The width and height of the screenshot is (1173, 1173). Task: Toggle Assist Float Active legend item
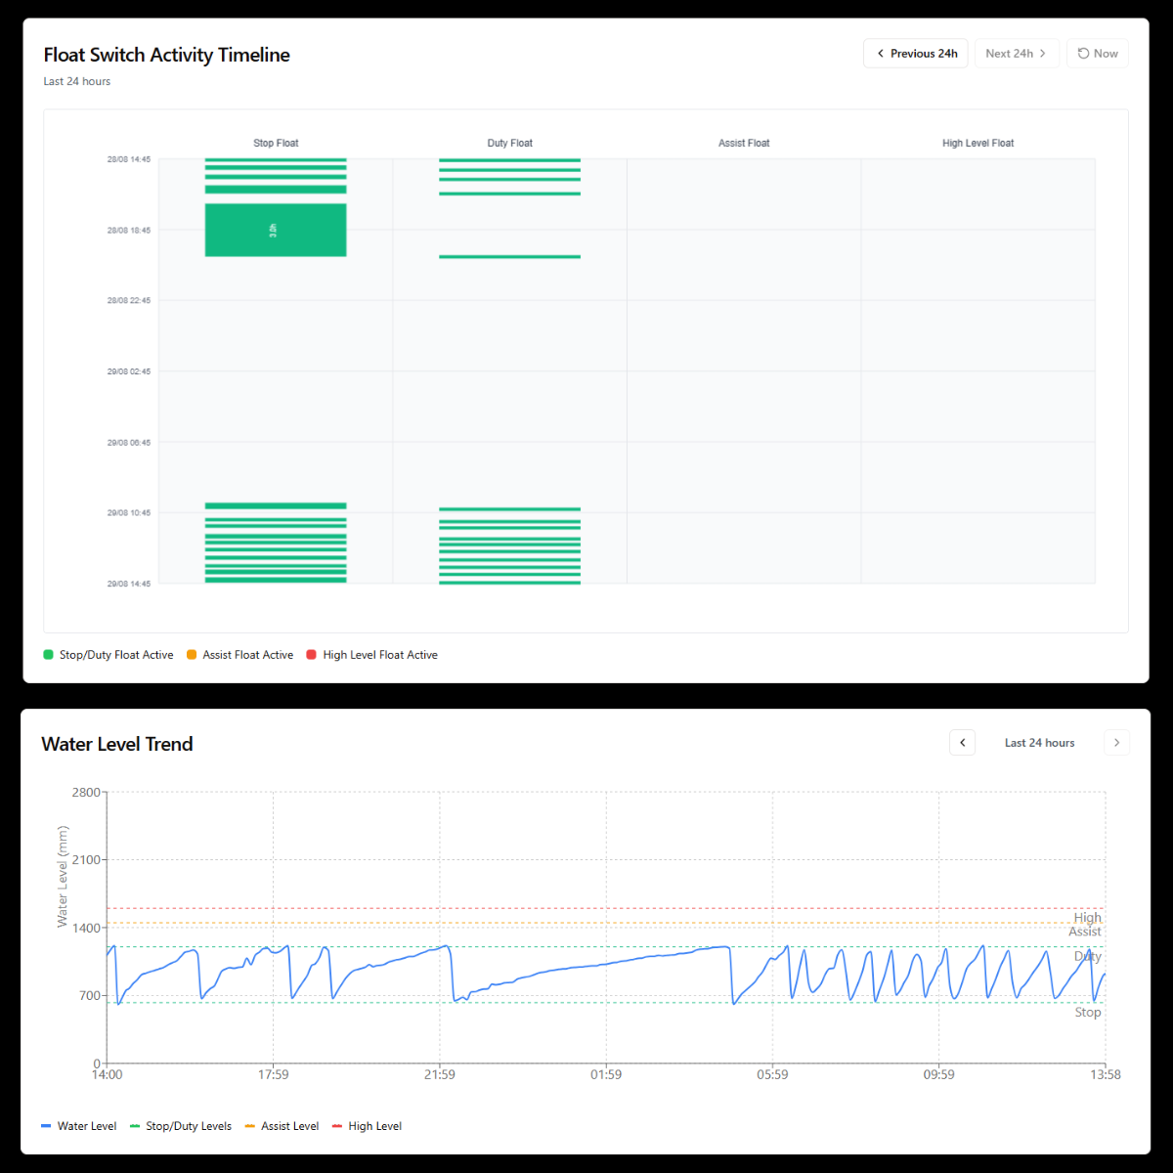(240, 655)
